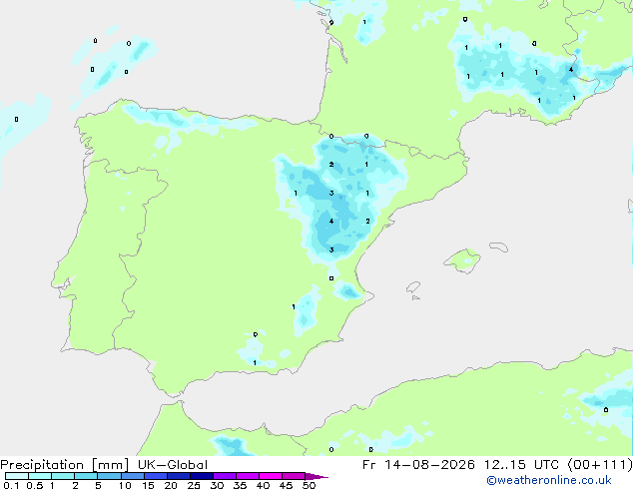Click the 0.5–1 mm legend swatch
The image size is (633, 489).
(x=40, y=476)
